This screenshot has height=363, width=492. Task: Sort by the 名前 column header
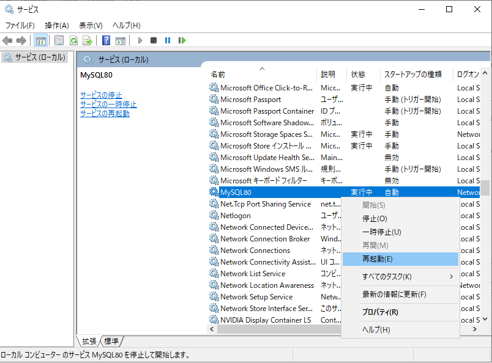click(x=263, y=75)
